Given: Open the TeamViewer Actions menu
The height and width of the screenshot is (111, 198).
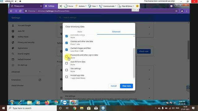Looking at the screenshot, I should [x=81, y=6].
